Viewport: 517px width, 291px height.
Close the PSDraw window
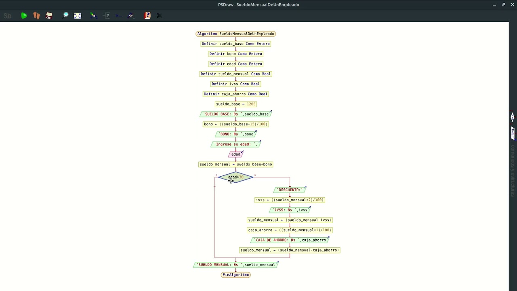coord(512,5)
